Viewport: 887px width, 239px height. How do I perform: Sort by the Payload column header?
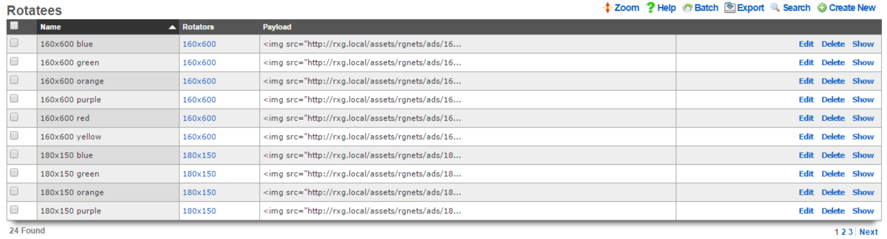(x=277, y=27)
